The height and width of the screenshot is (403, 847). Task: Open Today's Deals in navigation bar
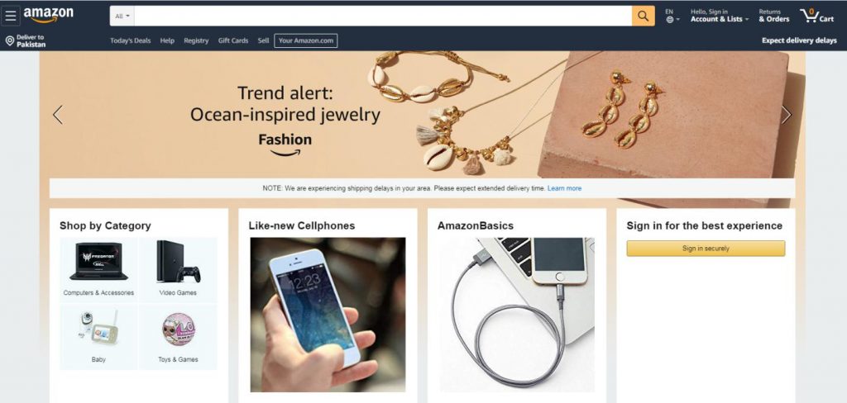130,40
